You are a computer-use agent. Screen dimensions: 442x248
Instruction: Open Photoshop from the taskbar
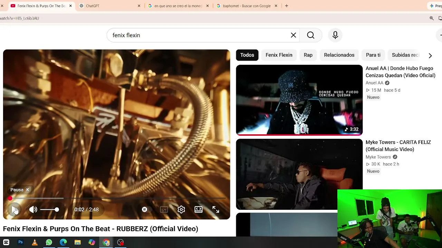[20, 242]
